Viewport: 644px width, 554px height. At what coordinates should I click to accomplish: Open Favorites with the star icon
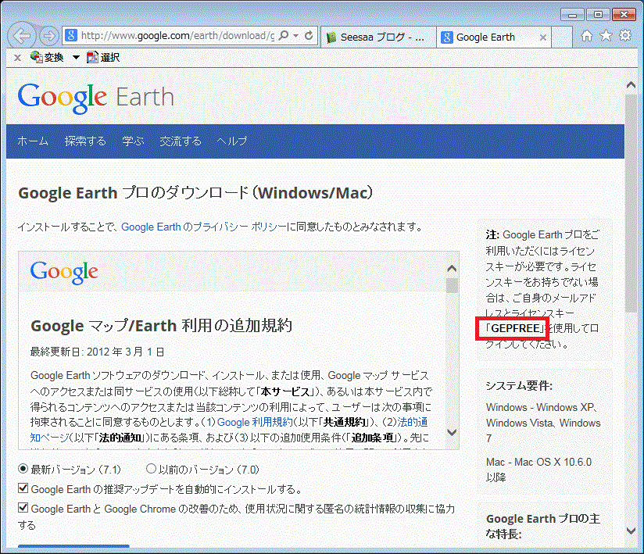[606, 36]
